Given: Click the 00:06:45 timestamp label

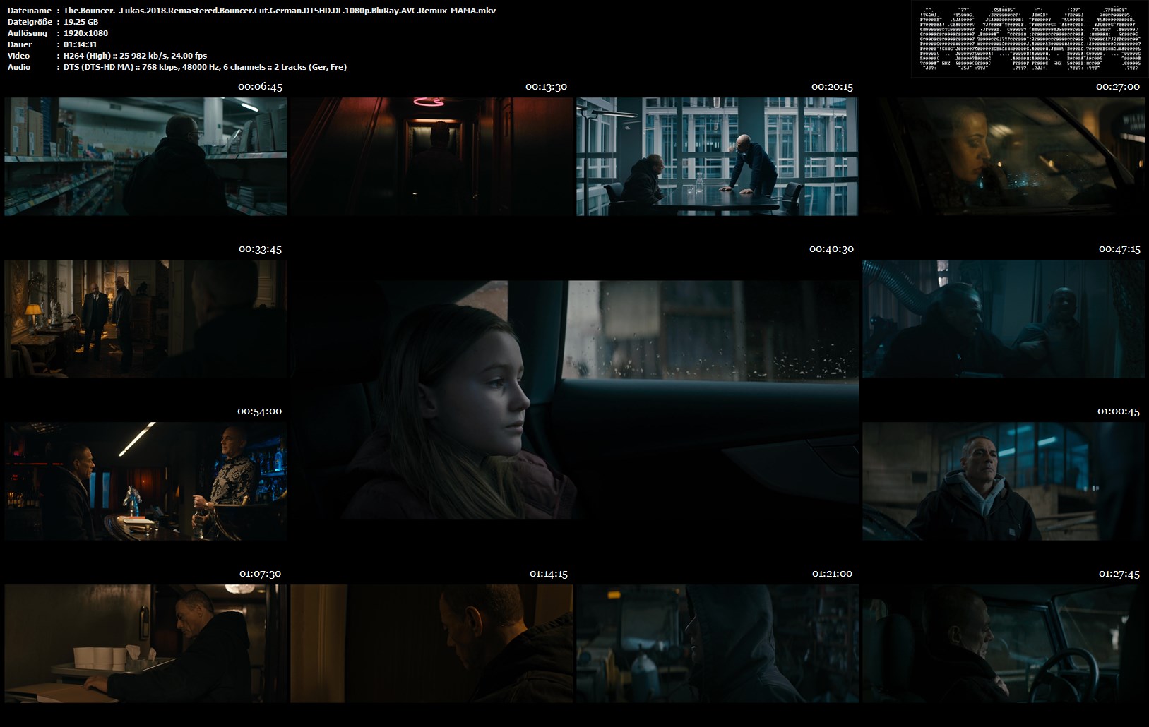Looking at the screenshot, I should point(260,87).
